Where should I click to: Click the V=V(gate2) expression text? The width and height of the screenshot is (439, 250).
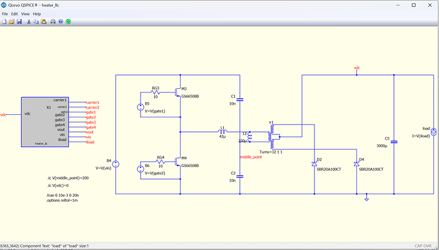(155, 173)
